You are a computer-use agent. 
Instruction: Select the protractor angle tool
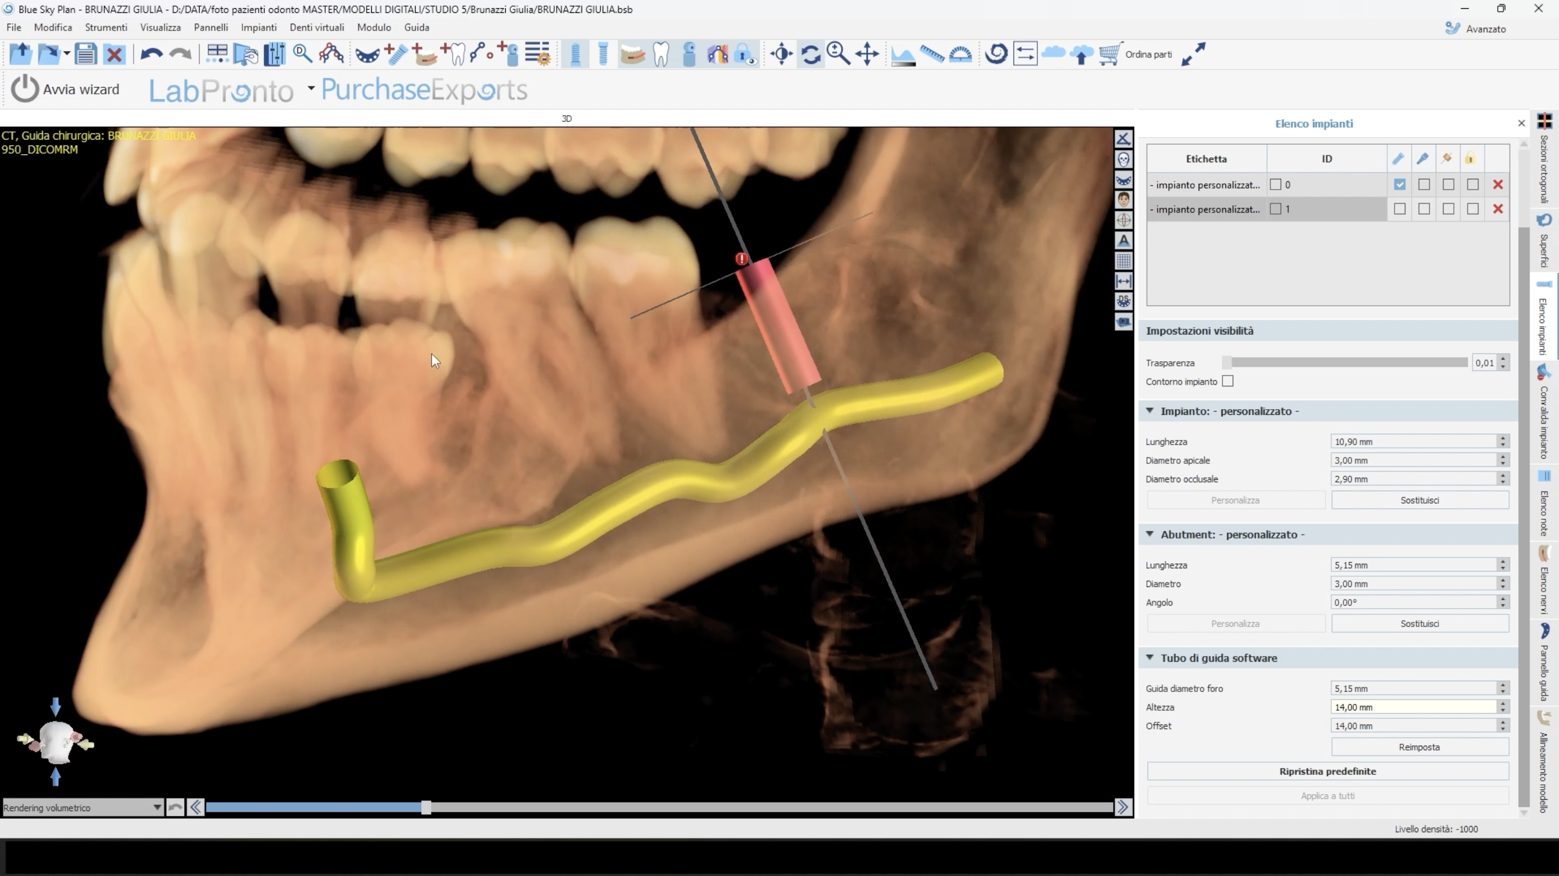pos(960,55)
